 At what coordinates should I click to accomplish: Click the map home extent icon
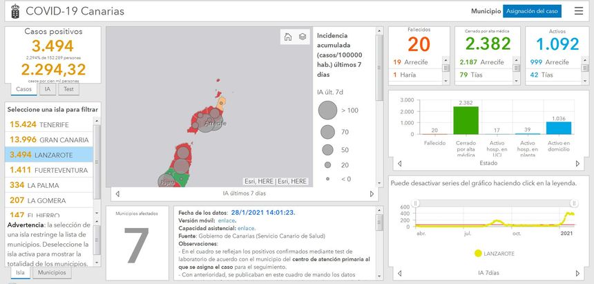click(x=288, y=37)
